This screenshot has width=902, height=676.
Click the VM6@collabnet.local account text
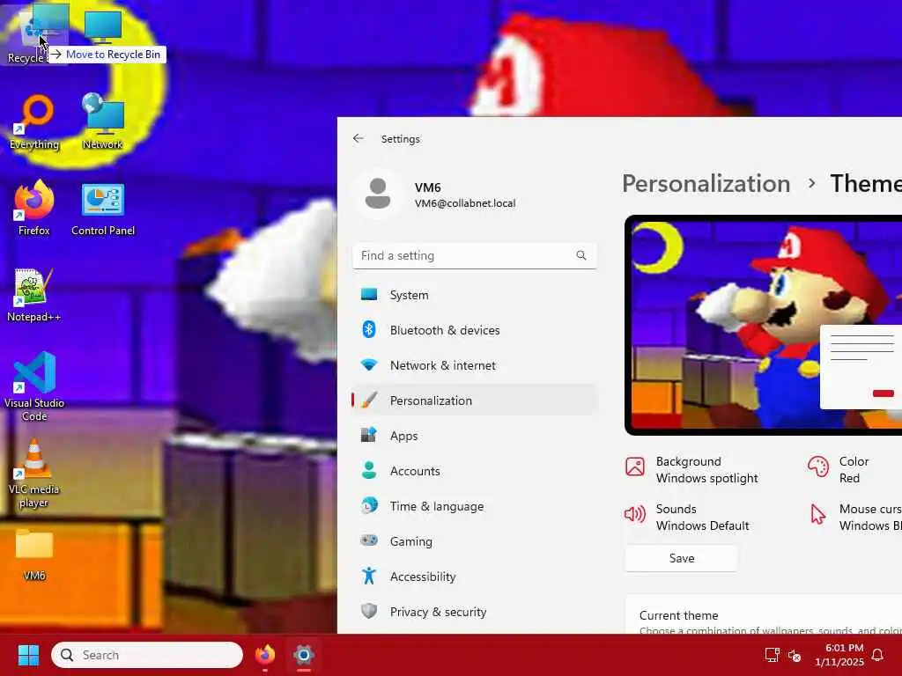(465, 203)
